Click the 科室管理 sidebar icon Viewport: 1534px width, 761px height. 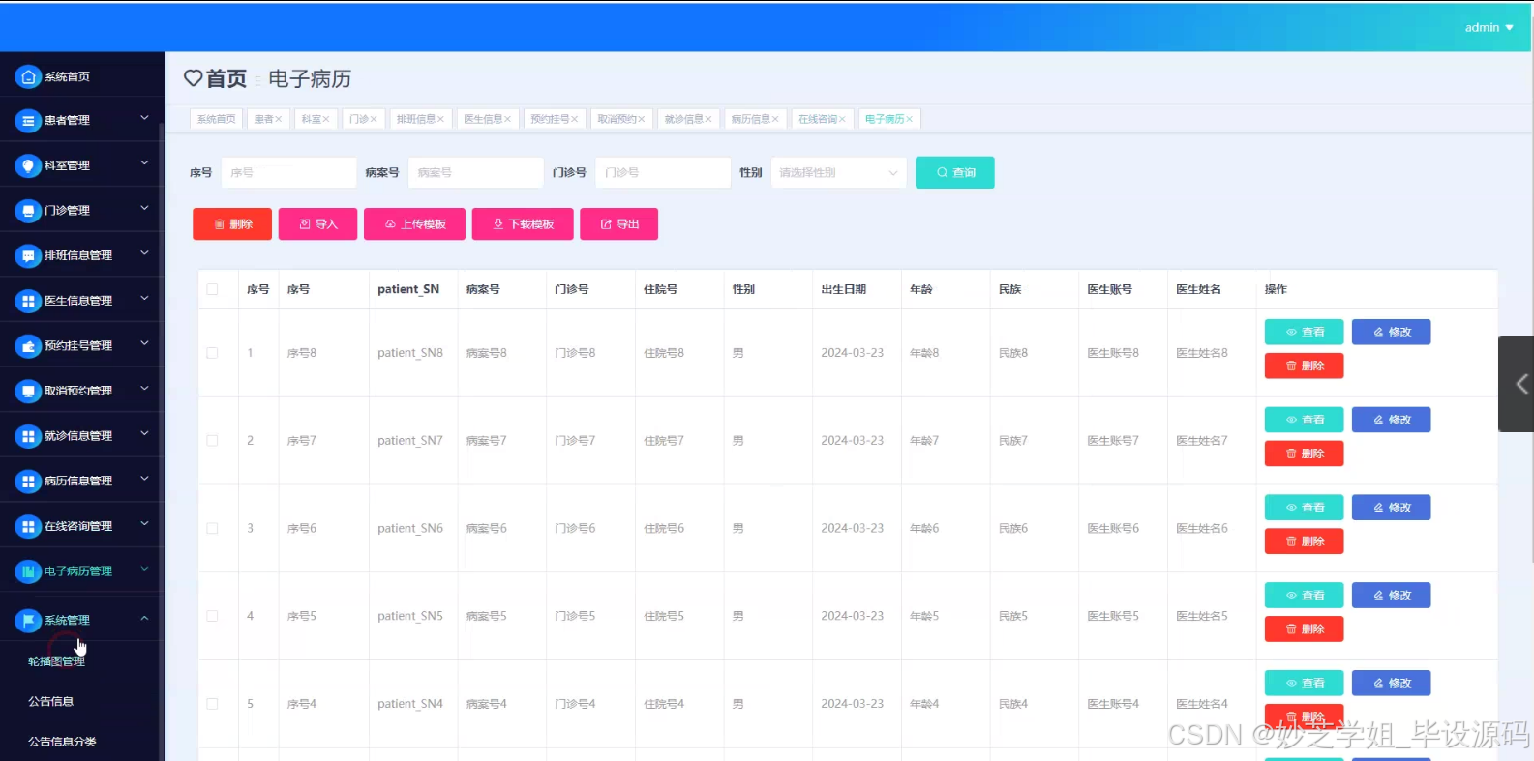pos(28,165)
